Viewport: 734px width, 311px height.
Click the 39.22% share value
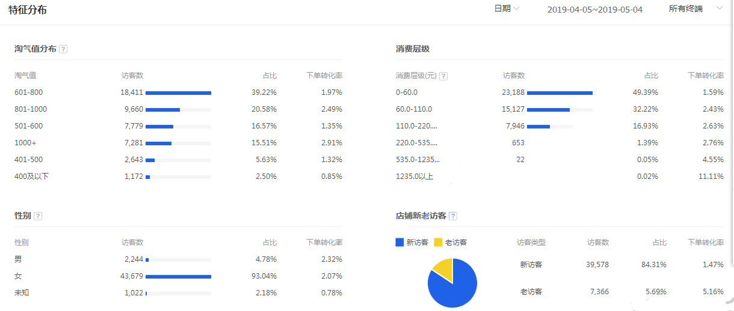(x=264, y=92)
